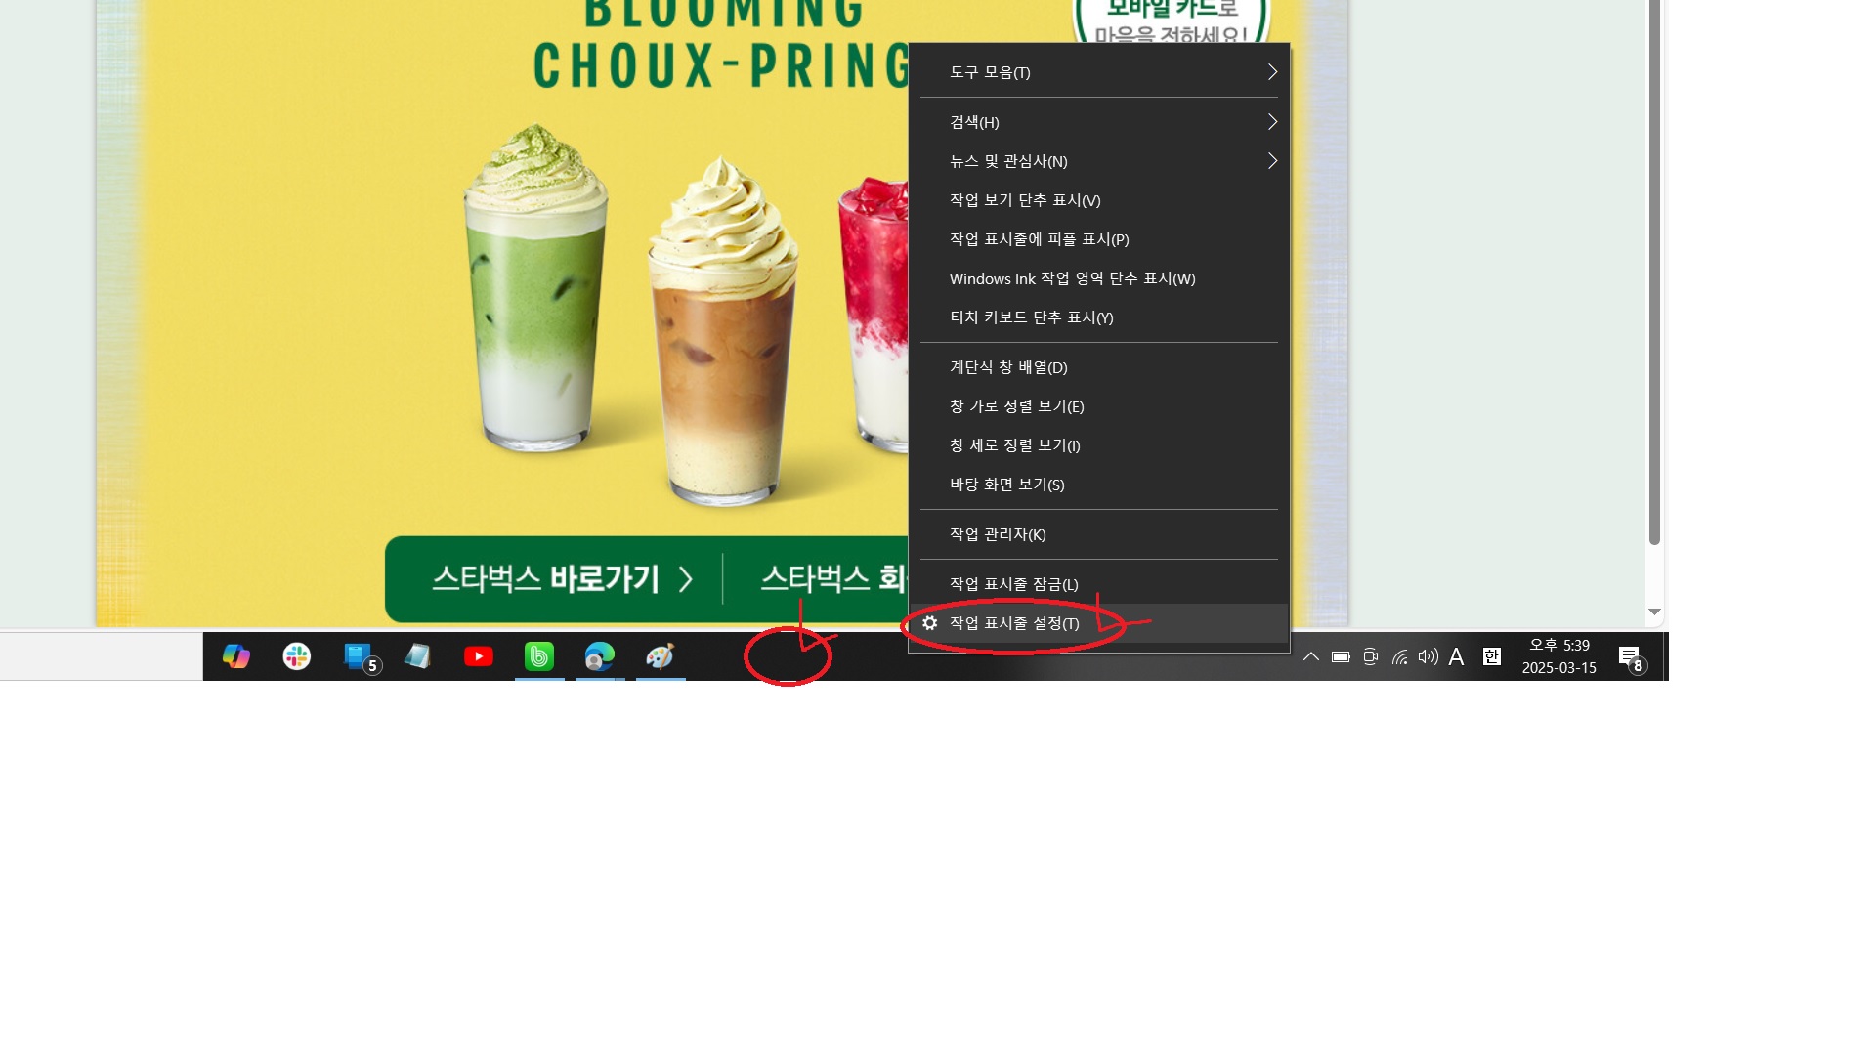The height and width of the screenshot is (1055, 1876).
Task: Switch to the Microsoft Edge taskbar icon
Action: pos(600,656)
